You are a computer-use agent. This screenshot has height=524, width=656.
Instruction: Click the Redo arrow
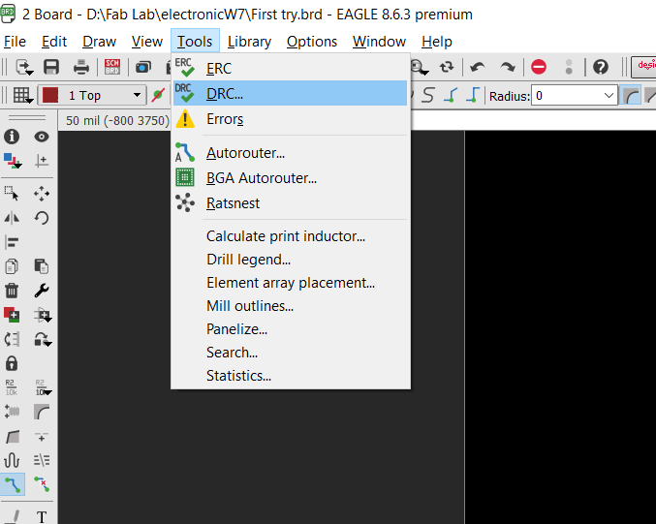coord(508,67)
